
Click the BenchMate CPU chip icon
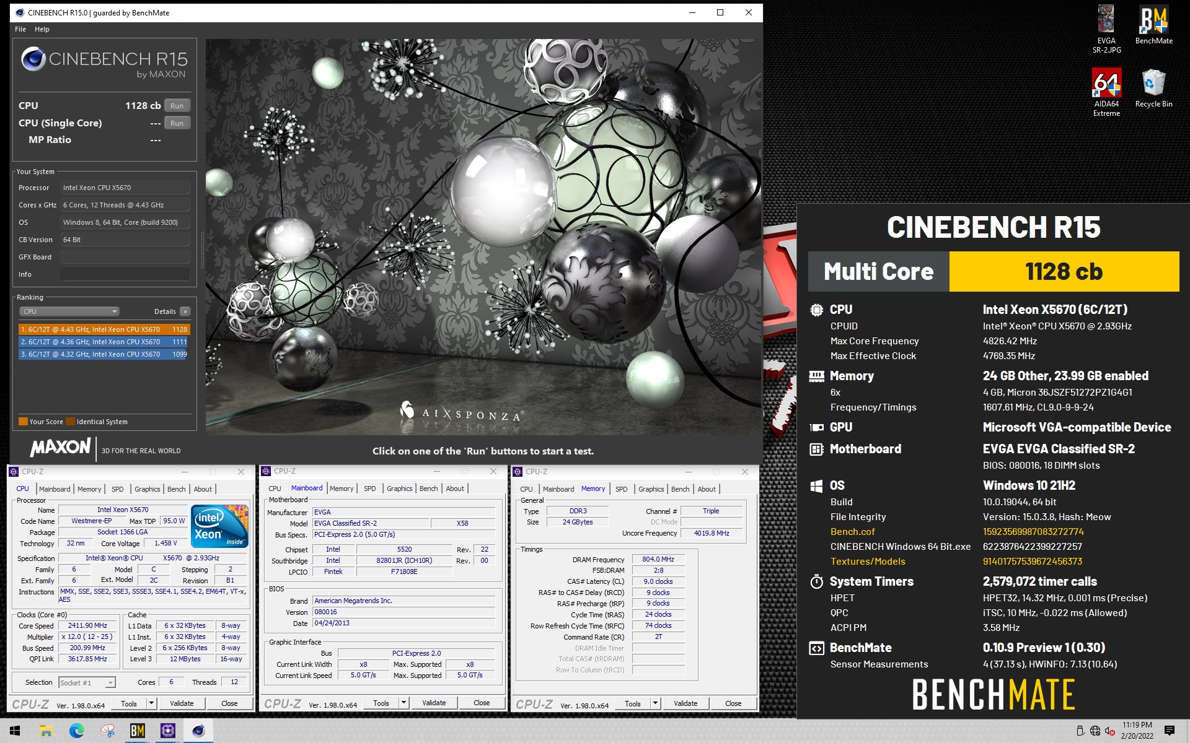pos(817,310)
